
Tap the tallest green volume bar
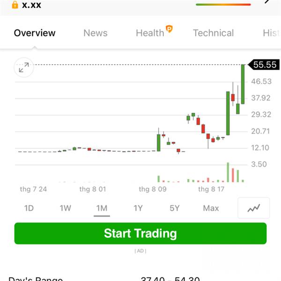tap(228, 172)
